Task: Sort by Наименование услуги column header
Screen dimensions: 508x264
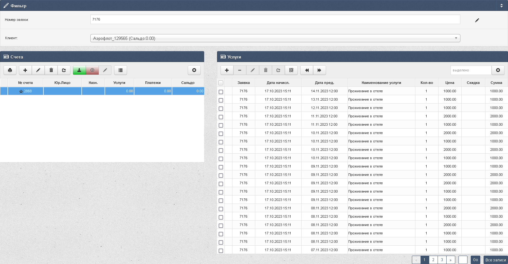Action: 381,83
